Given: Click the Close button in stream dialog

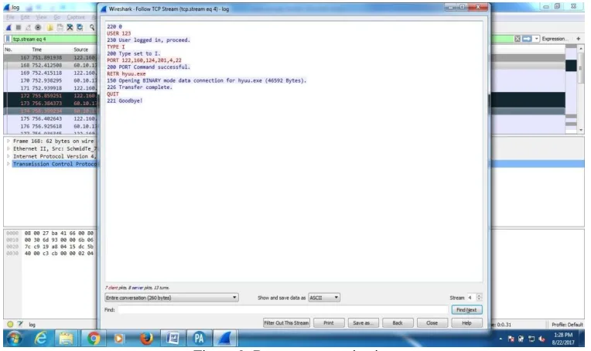Looking at the screenshot, I should tap(432, 322).
